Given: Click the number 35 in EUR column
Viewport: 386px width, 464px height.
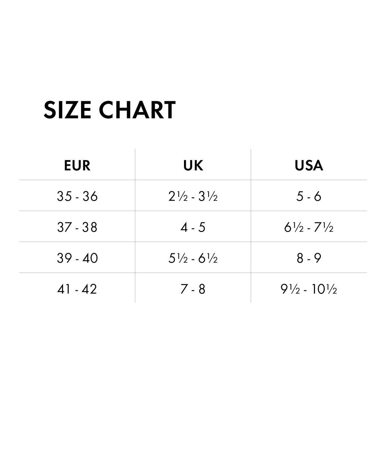Looking at the screenshot, I should click(64, 196).
